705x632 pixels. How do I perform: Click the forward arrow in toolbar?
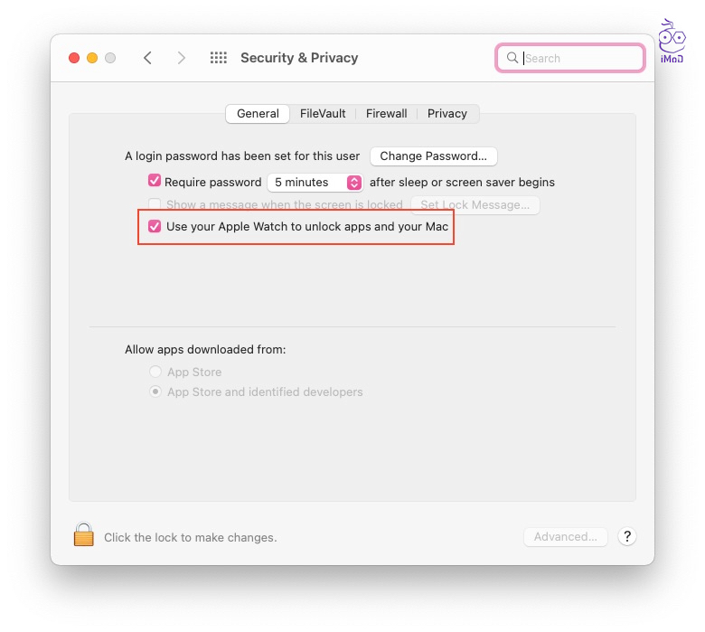(182, 58)
